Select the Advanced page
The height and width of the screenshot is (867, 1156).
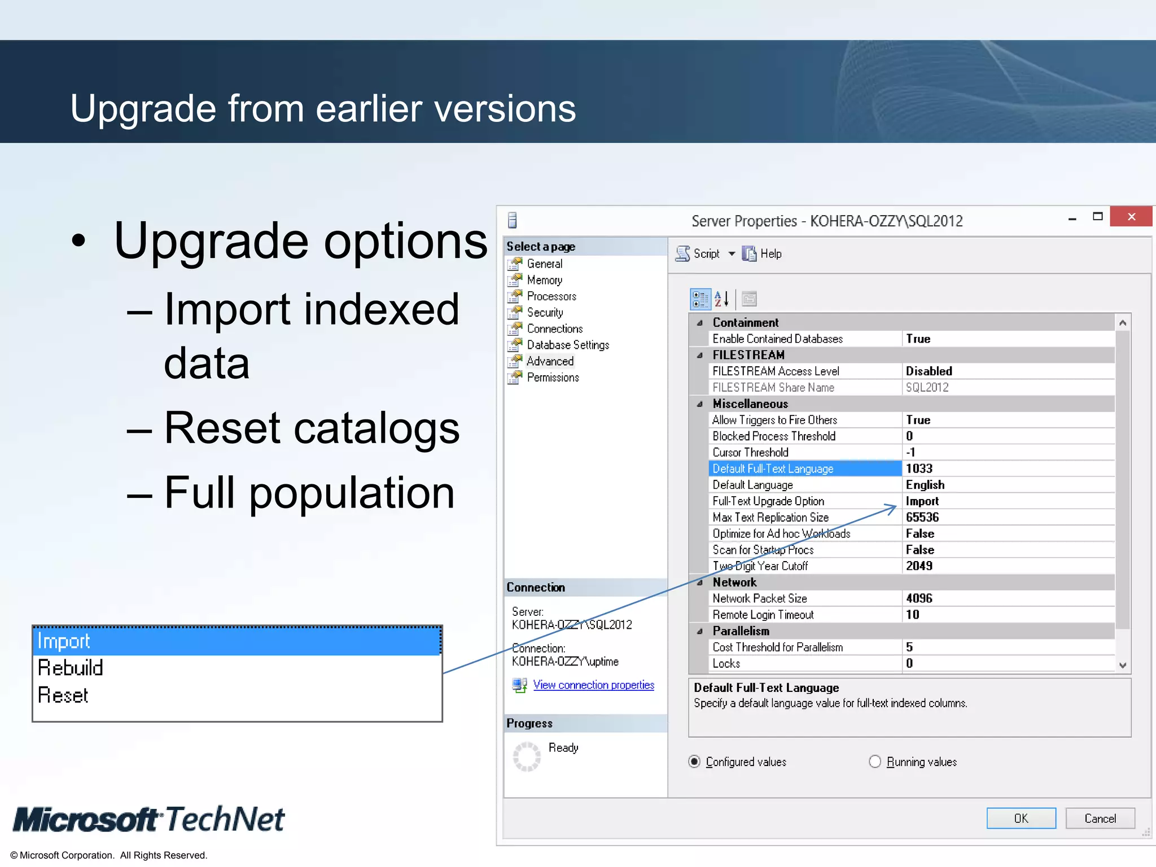pyautogui.click(x=550, y=361)
